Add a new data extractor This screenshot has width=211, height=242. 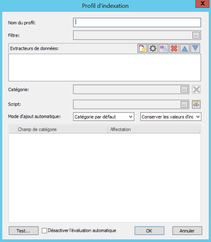[142, 49]
